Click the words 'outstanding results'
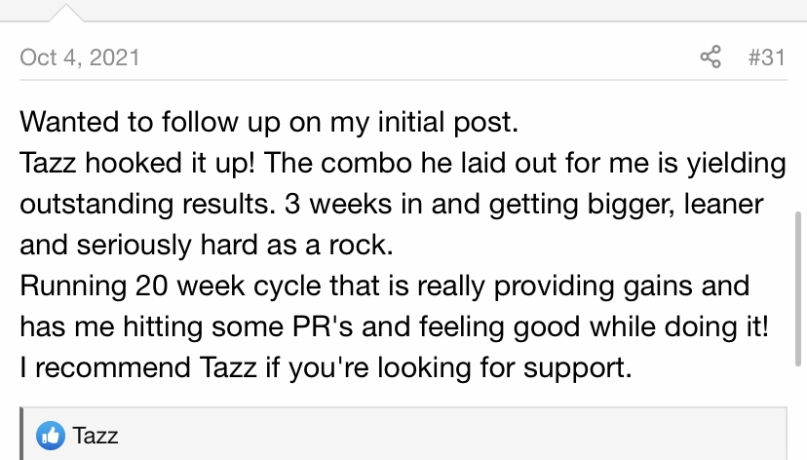Viewport: 807px width, 460px height. pos(144,204)
